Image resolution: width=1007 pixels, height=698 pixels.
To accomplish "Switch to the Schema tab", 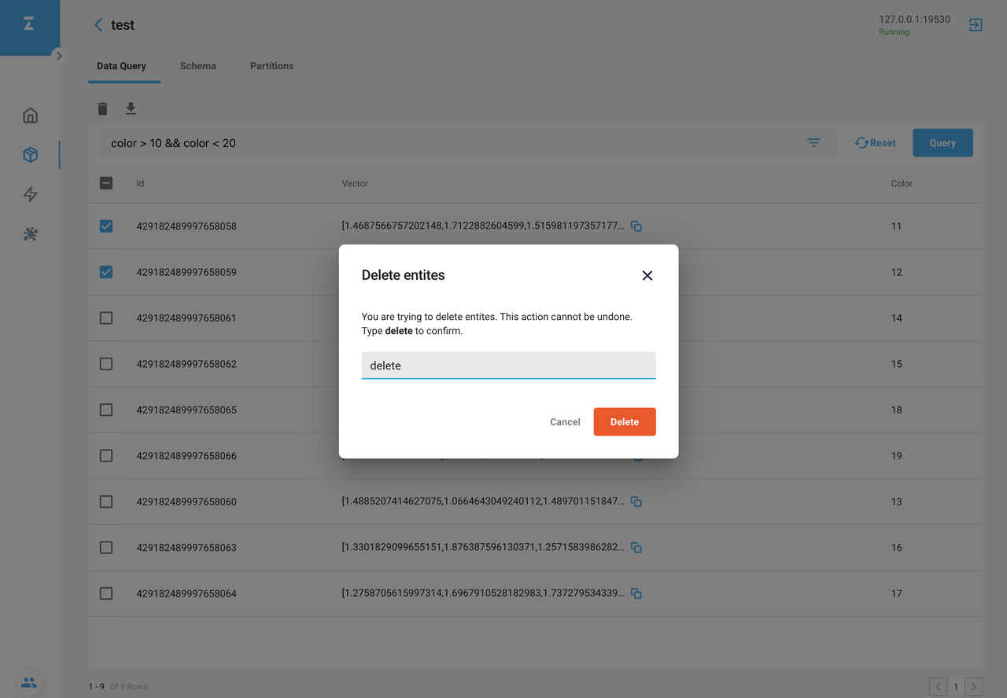I will 197,66.
